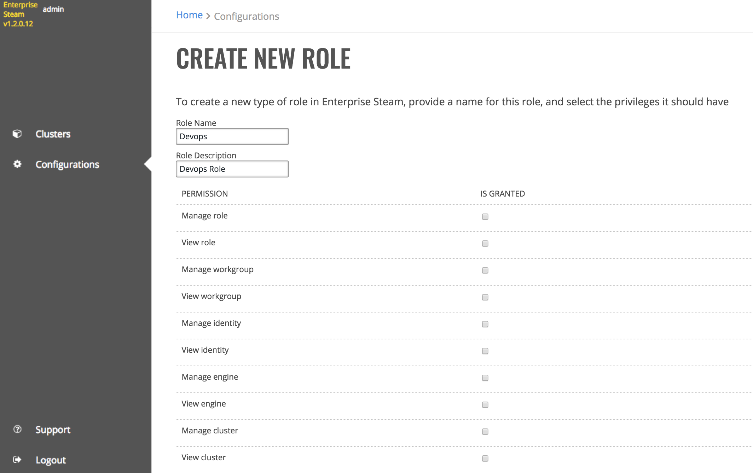This screenshot has width=753, height=473.
Task: Tick the View workgroup checkbox
Action: tap(485, 297)
